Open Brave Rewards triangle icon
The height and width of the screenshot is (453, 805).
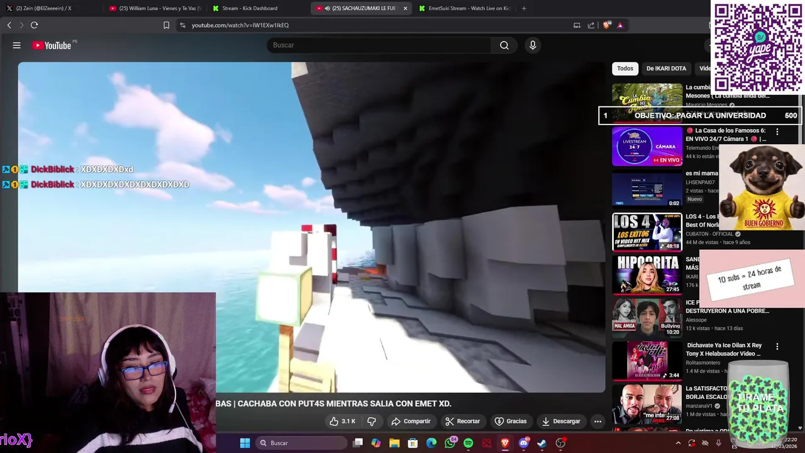click(x=620, y=25)
